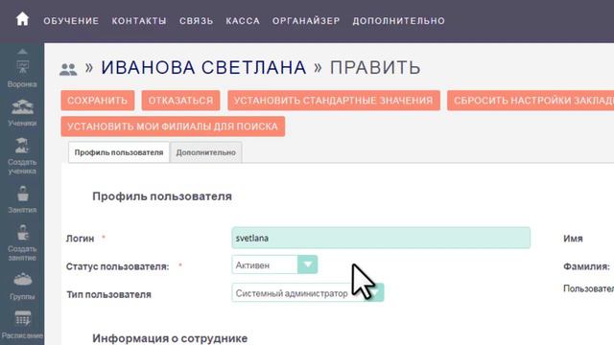Click Установить мои филиалы для поиска
Viewport: 614px width, 345px height.
tap(173, 126)
